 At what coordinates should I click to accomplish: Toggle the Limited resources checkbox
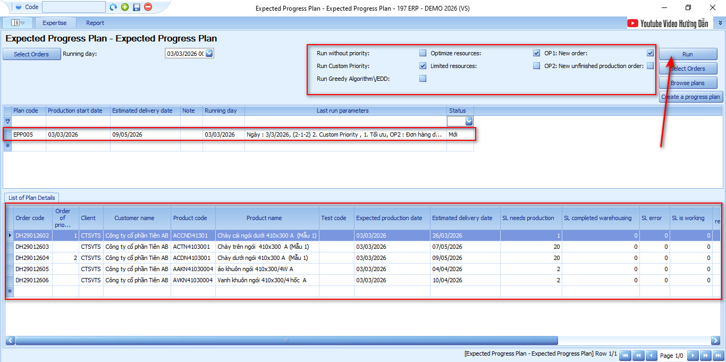tap(537, 66)
